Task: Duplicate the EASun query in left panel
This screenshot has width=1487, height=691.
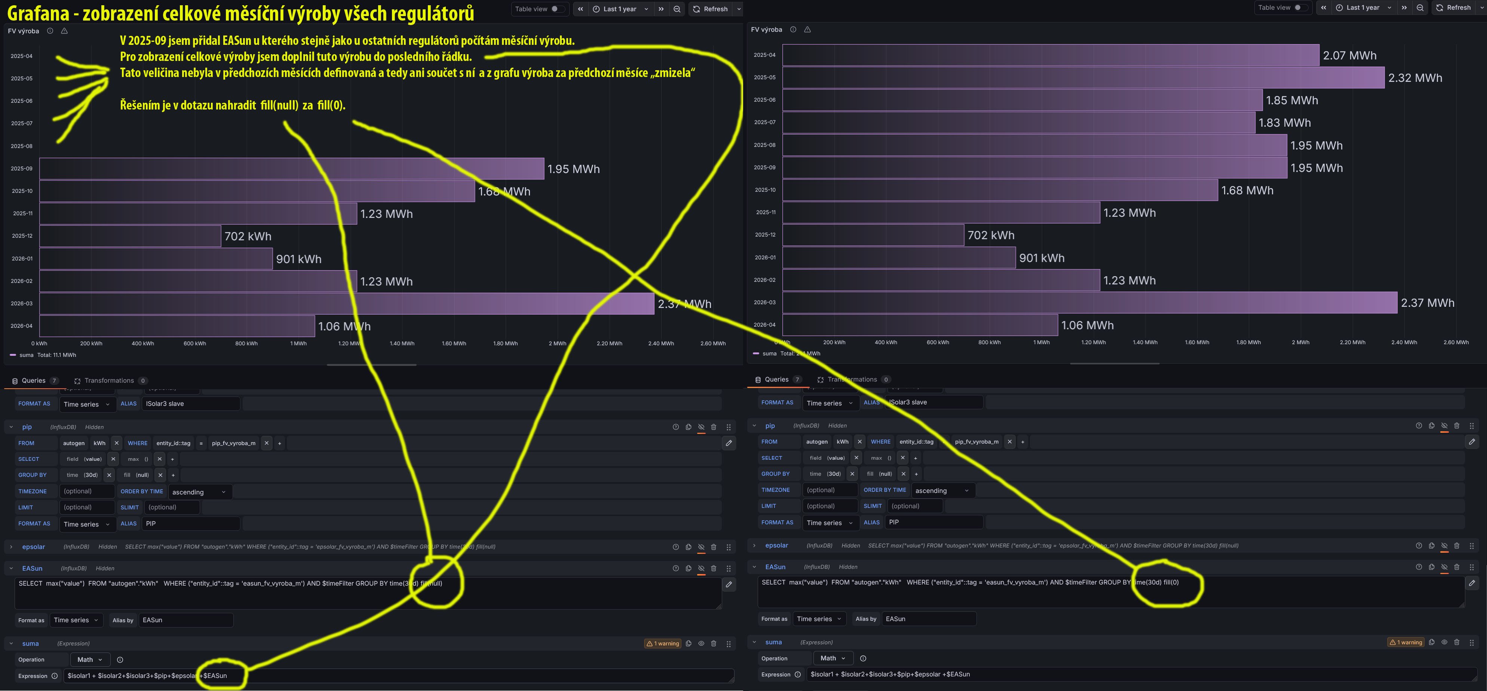Action: pos(688,568)
